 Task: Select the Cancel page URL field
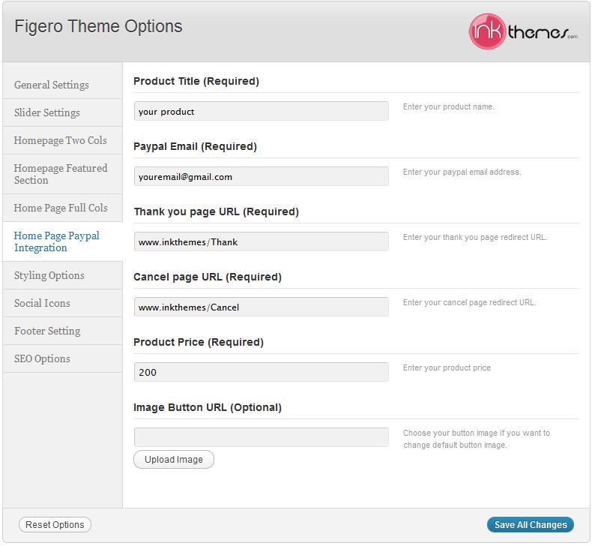(x=262, y=307)
